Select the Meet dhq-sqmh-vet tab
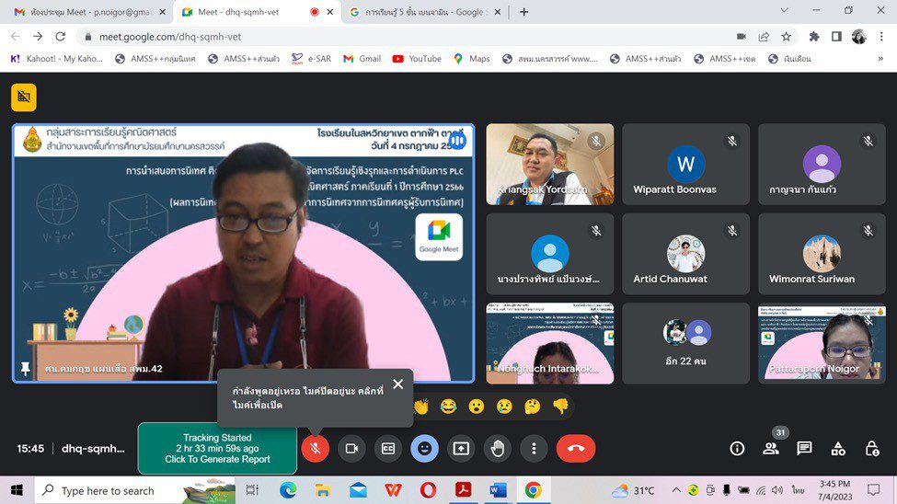The image size is (897, 504). point(258,12)
